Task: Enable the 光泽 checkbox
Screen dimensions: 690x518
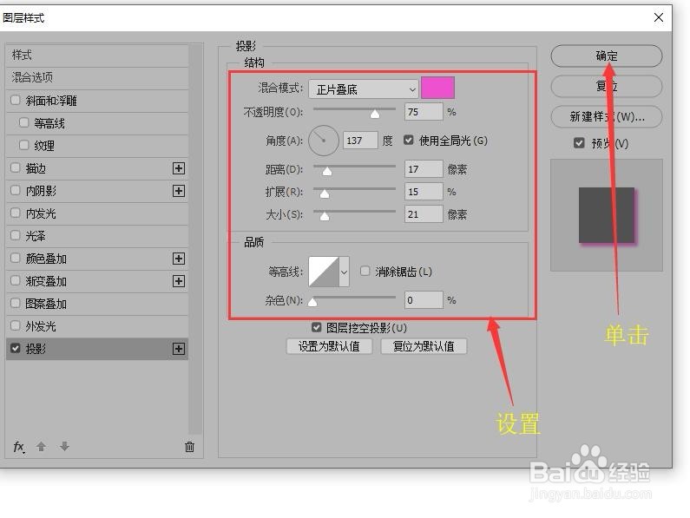Action: pyautogui.click(x=16, y=235)
